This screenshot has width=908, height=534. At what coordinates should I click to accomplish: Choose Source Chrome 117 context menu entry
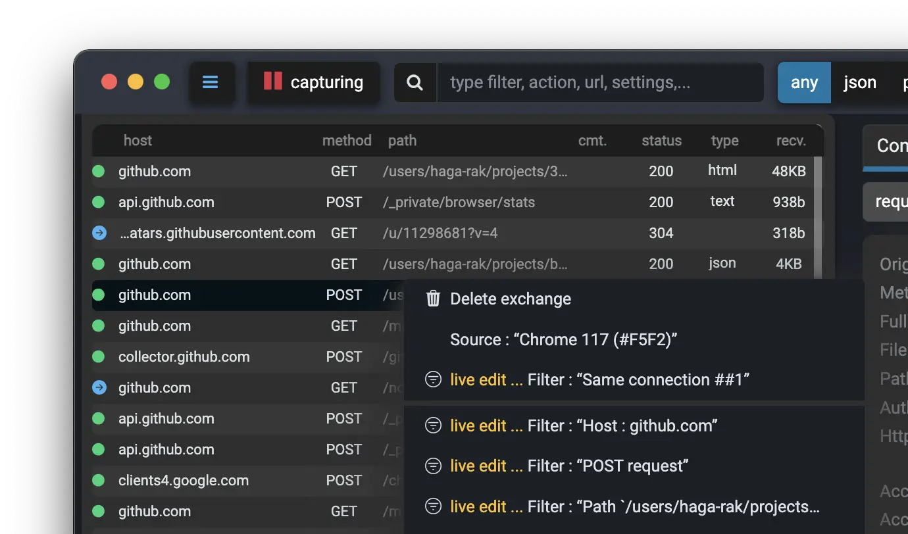tap(563, 339)
